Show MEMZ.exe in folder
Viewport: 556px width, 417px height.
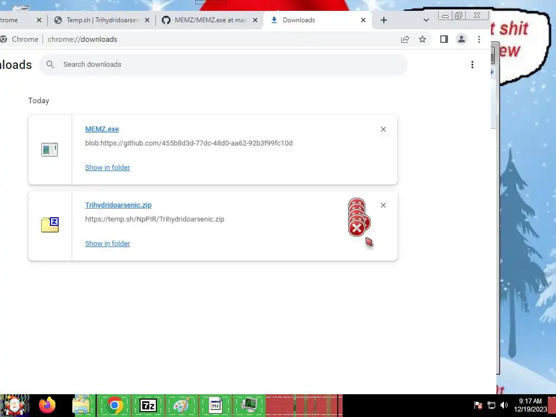click(x=108, y=167)
